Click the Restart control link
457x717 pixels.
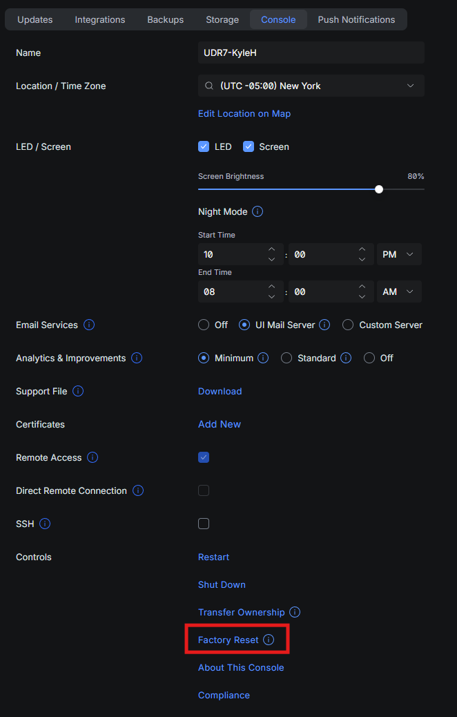tap(213, 557)
